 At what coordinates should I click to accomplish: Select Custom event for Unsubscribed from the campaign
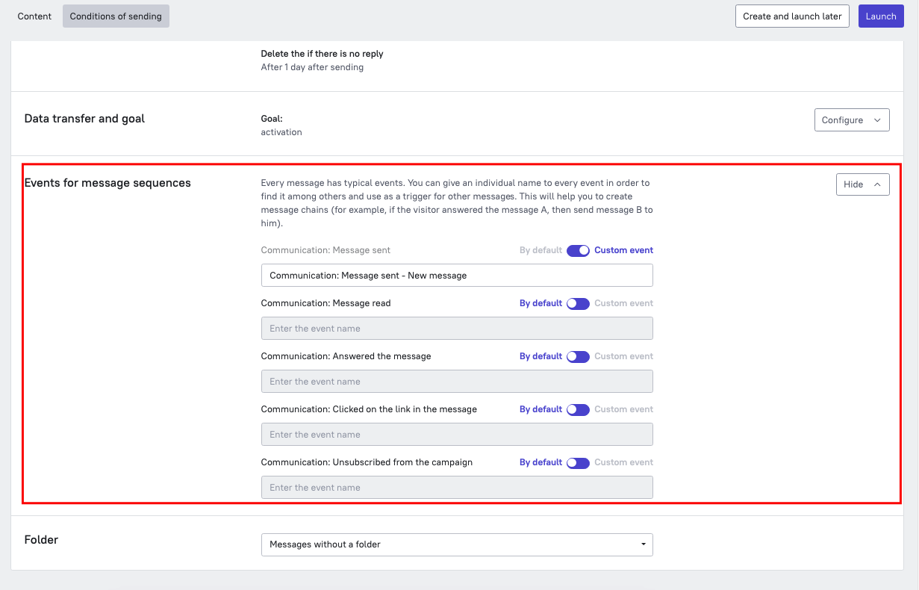click(x=623, y=463)
